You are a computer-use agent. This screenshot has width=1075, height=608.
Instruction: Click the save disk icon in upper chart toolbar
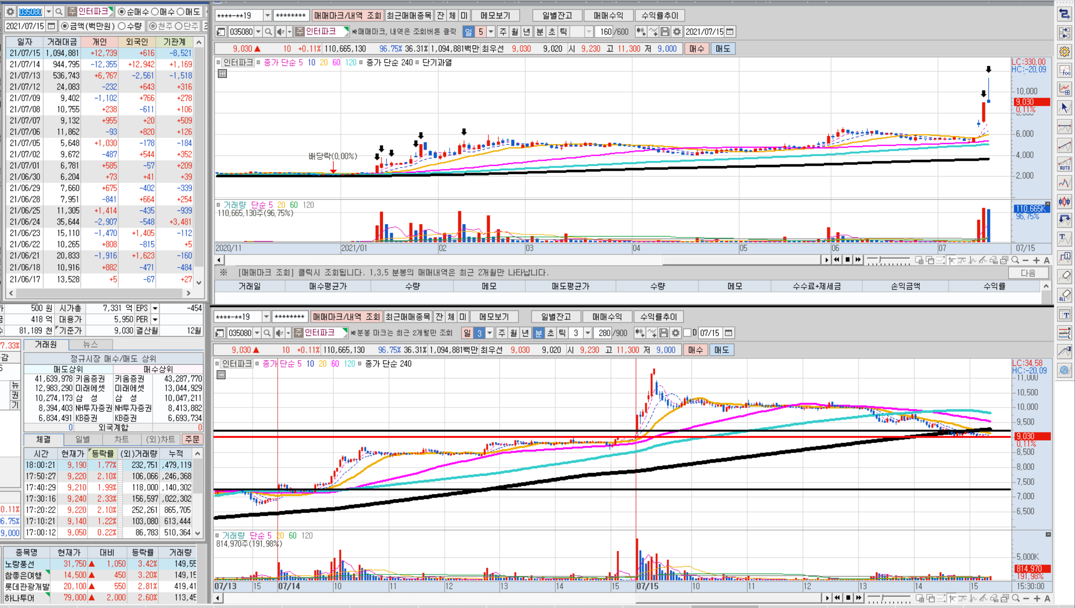pyautogui.click(x=665, y=32)
